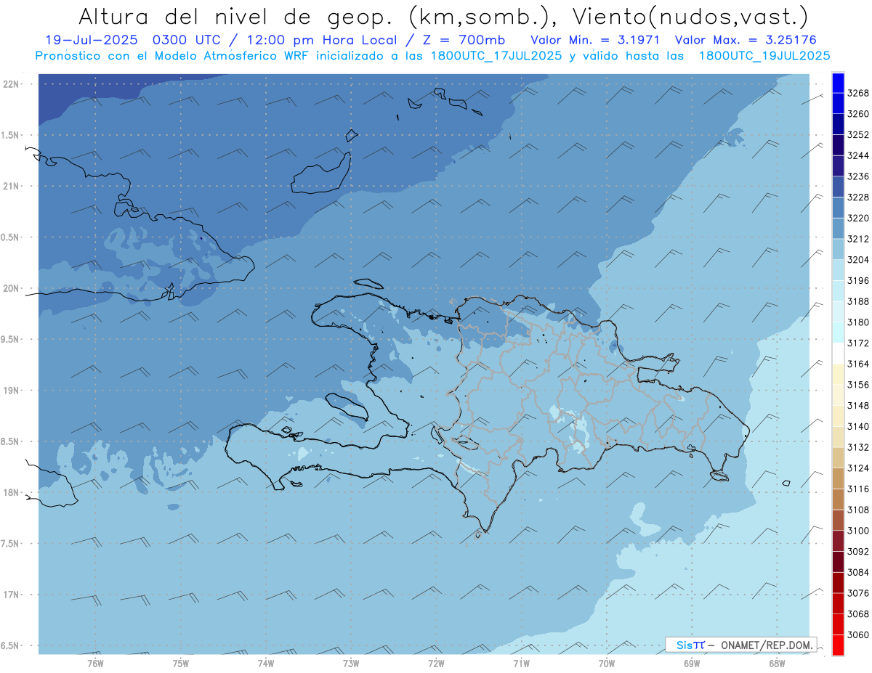The height and width of the screenshot is (673, 872).
Task: Pick the bright blue swatch above 3268
Action: click(x=837, y=82)
